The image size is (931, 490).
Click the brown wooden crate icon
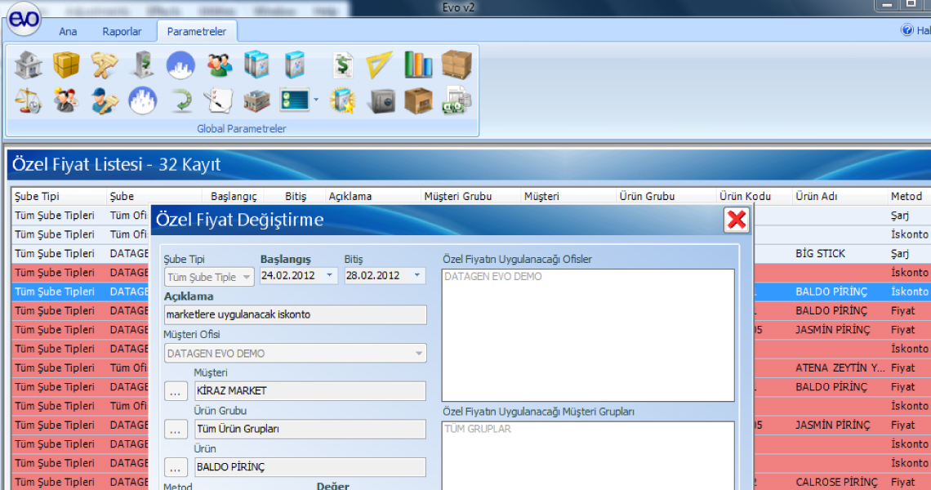pyautogui.click(x=419, y=101)
